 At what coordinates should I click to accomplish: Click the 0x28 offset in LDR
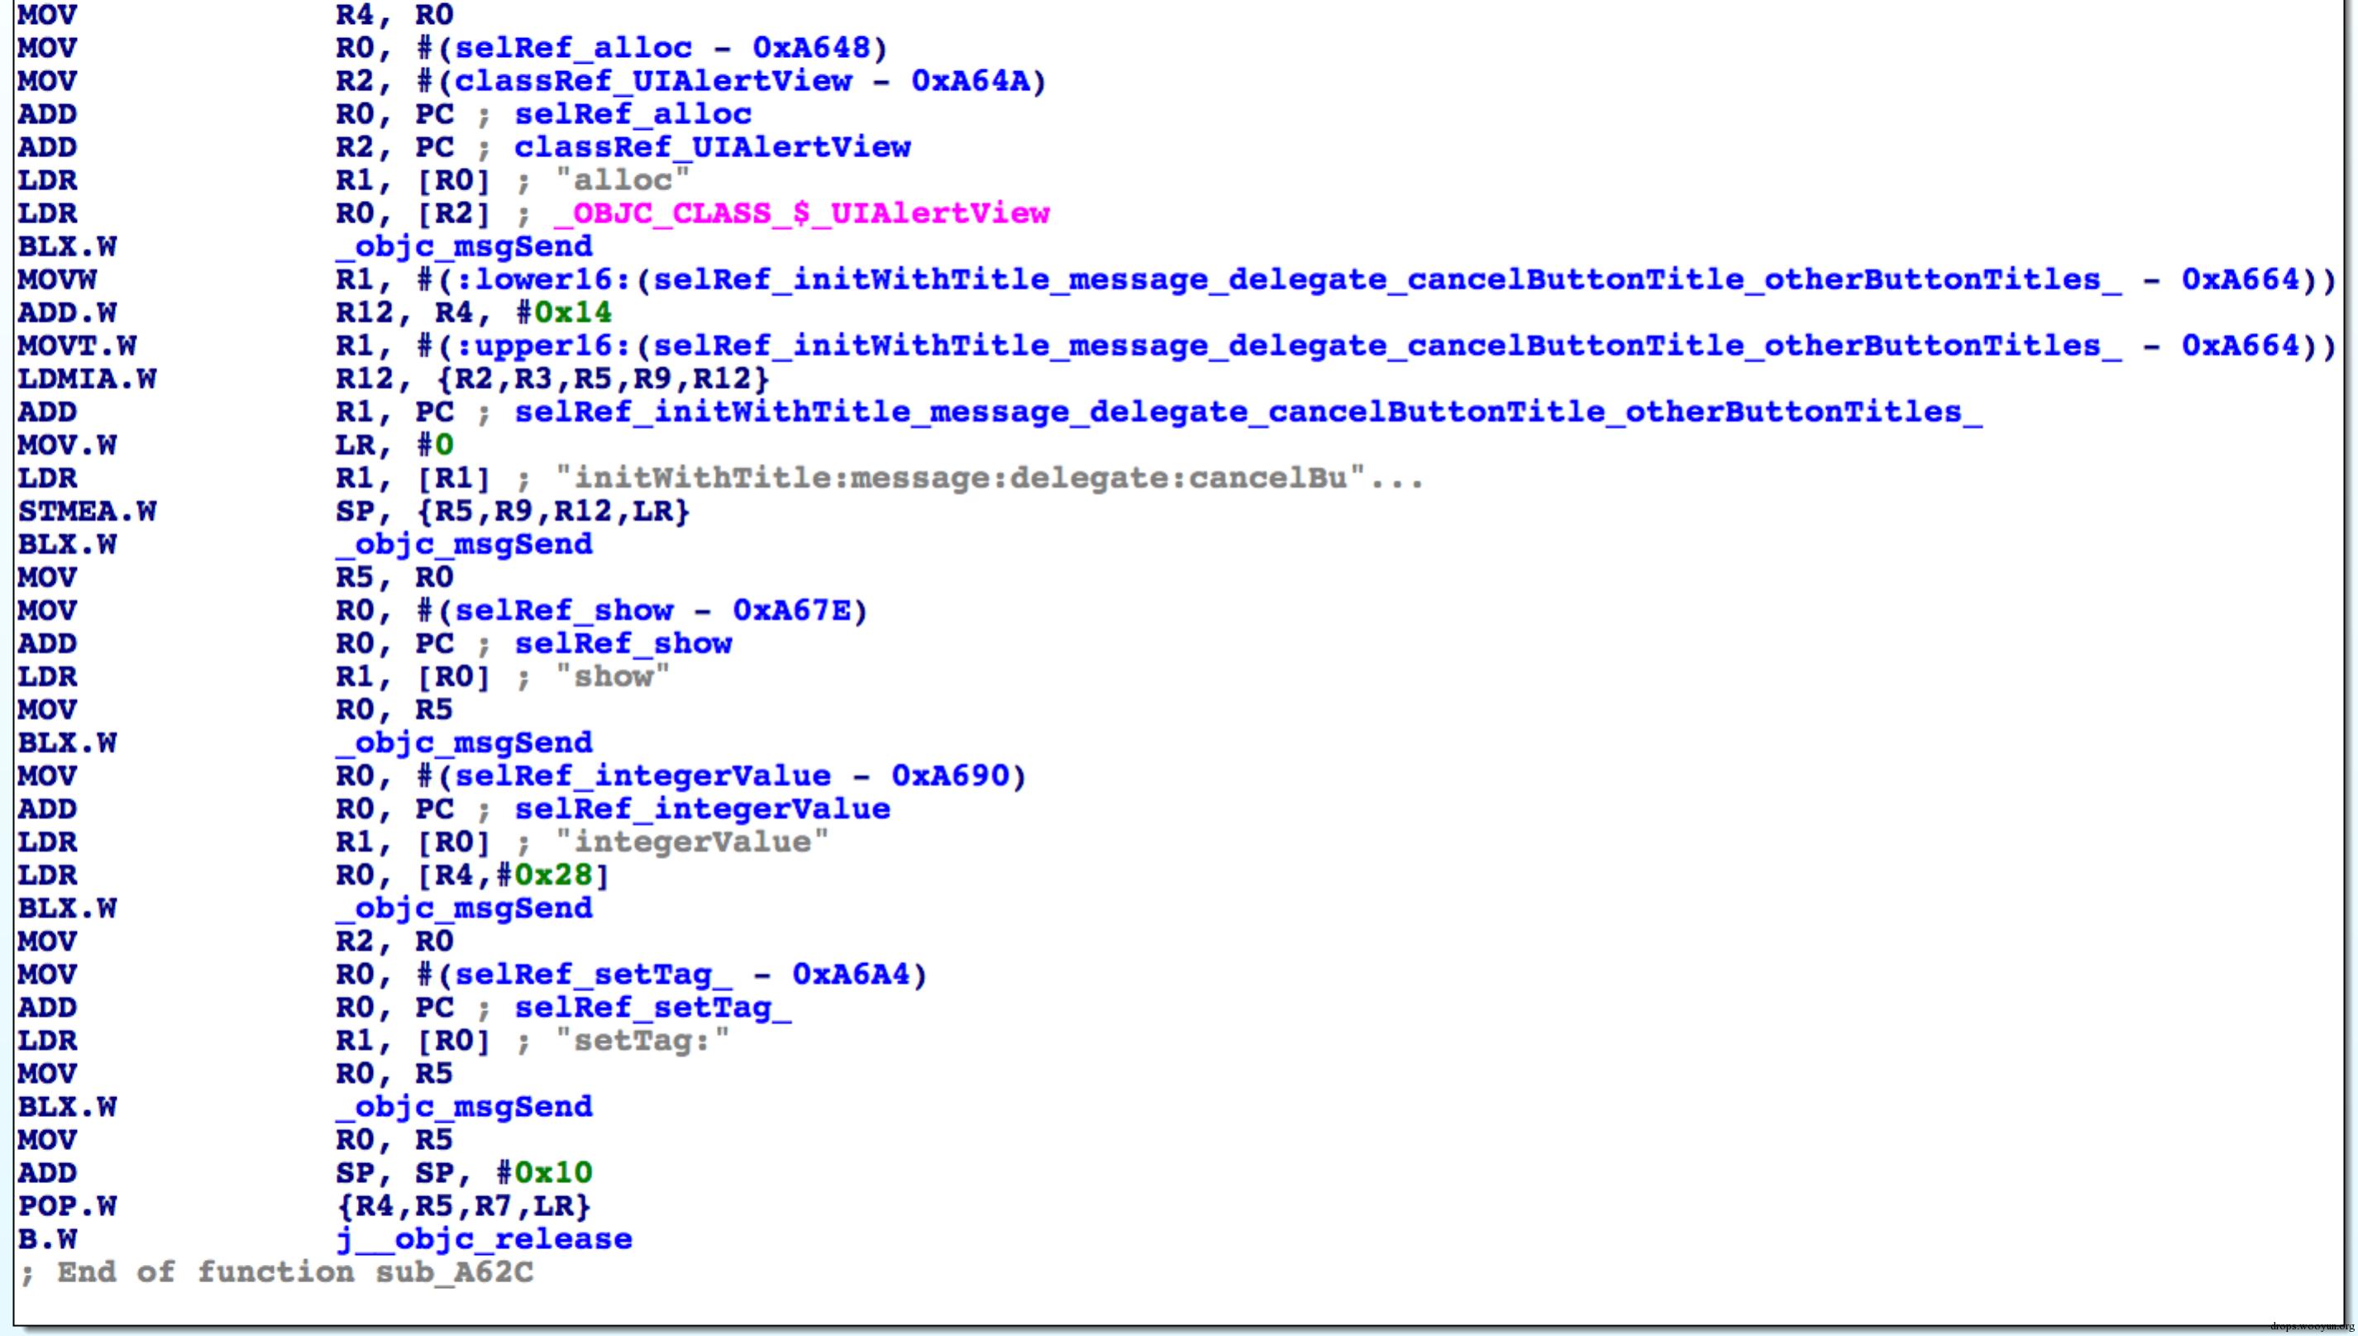[x=553, y=875]
